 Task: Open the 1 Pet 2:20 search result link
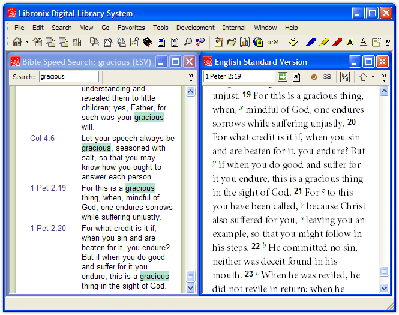tap(48, 228)
